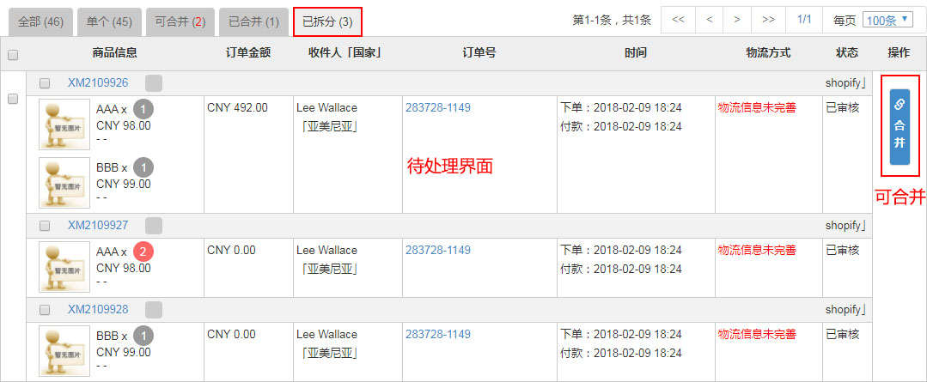This screenshot has height=382, width=927.
Task: Click the blue merge (合并) button
Action: 900,126
